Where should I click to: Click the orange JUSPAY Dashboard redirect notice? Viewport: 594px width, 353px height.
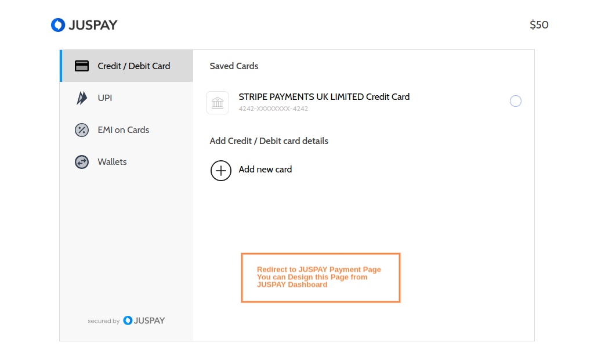pos(320,278)
